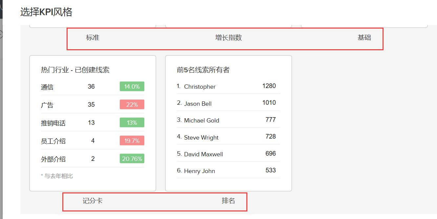Choose the 基础 KPI style
Screen dimensions: 437x219
tap(364, 37)
